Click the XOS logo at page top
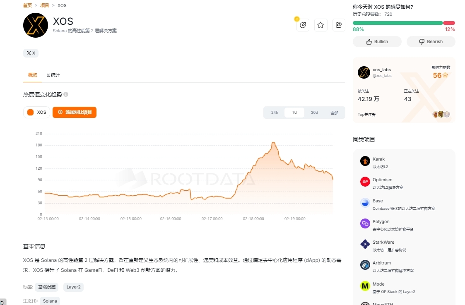This screenshot has width=465, height=305. point(36,25)
